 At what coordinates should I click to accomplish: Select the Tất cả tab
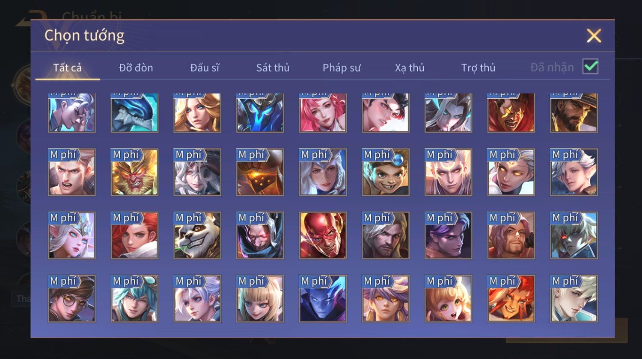(68, 68)
